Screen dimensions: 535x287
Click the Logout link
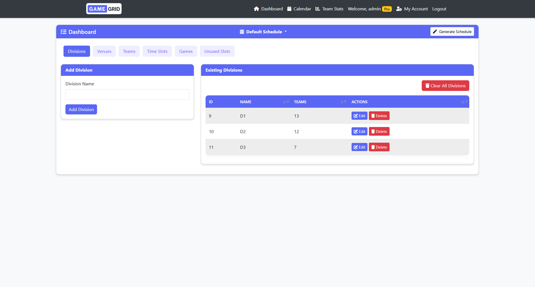(439, 9)
